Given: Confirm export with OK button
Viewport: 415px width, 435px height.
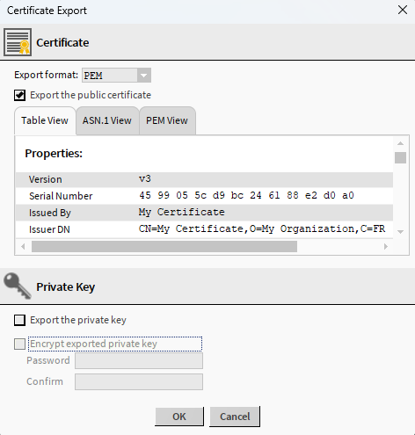Looking at the screenshot, I should [x=179, y=417].
